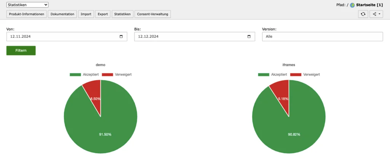This screenshot has width=390, height=164.
Task: Open the Bis date calendar picker
Action: click(249, 37)
